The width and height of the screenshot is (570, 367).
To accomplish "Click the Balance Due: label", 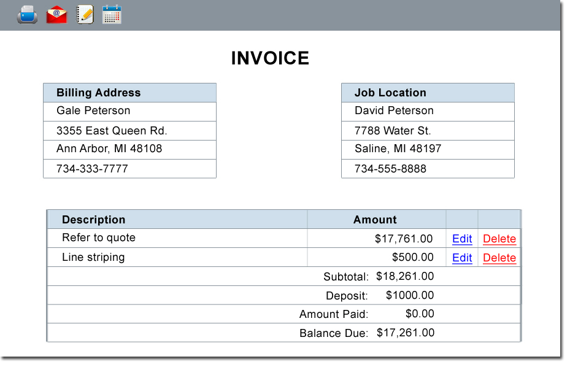I will point(334,333).
